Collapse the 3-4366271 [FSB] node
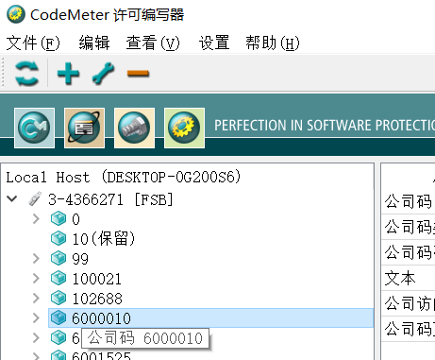Viewport: 435px width, 360px height. 12,198
